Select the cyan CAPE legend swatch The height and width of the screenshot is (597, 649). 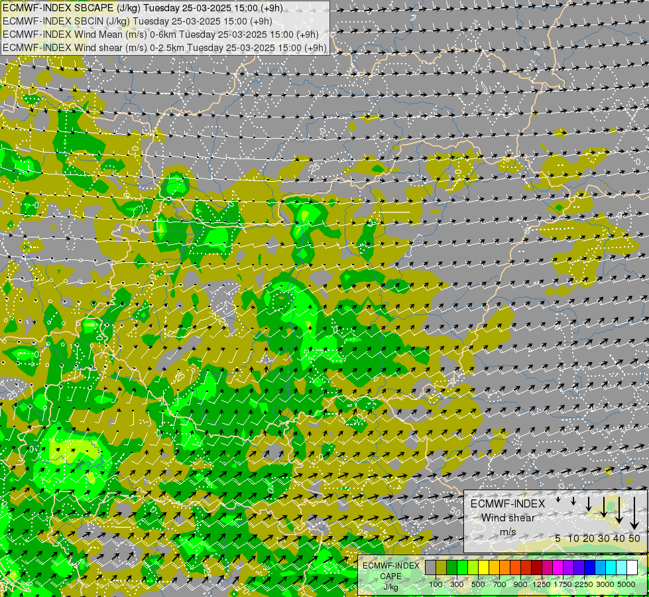coord(611,567)
